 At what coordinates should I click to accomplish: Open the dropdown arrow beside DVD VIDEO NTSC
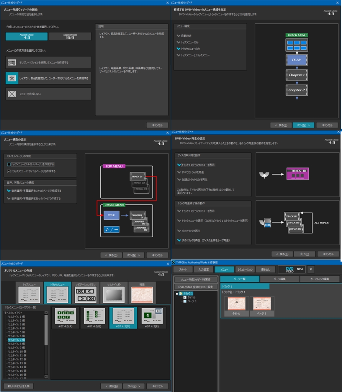(311, 269)
